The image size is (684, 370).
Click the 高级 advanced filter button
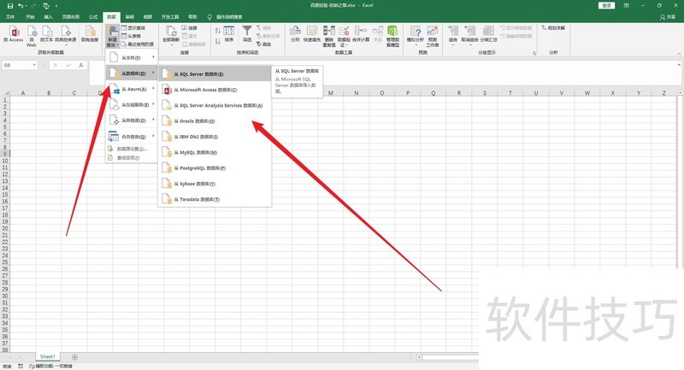pyautogui.click(x=264, y=44)
